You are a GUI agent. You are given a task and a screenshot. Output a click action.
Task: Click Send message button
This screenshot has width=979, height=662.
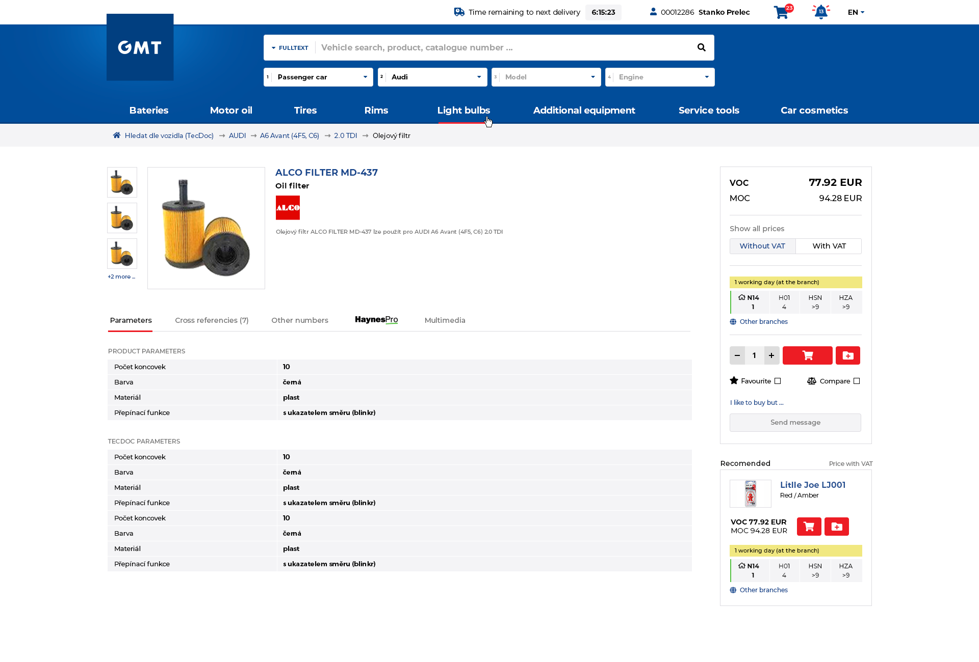(795, 423)
